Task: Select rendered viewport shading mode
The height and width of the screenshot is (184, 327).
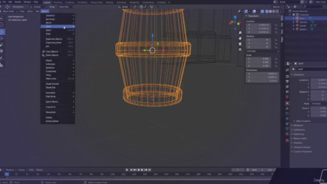Action: [x=277, y=11]
